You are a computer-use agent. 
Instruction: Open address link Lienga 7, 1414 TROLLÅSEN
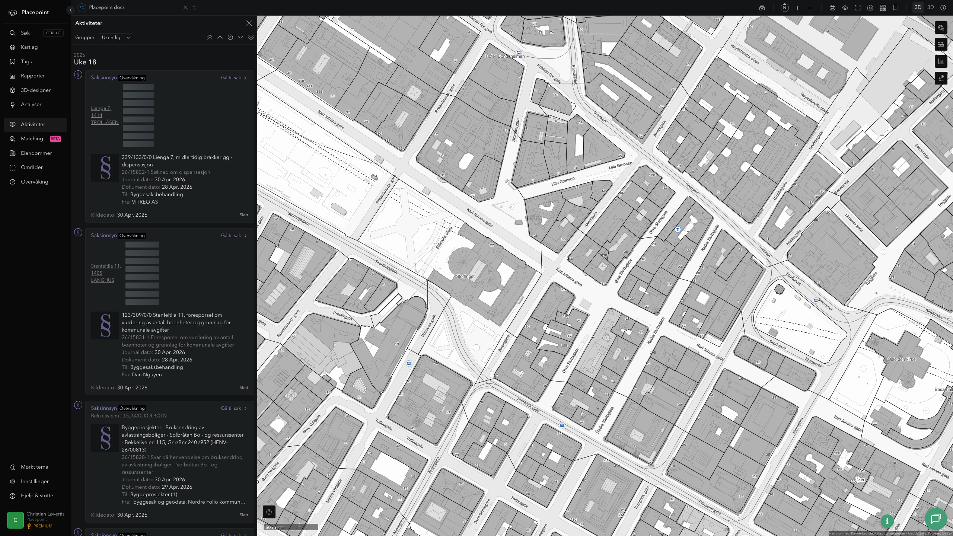(105, 115)
